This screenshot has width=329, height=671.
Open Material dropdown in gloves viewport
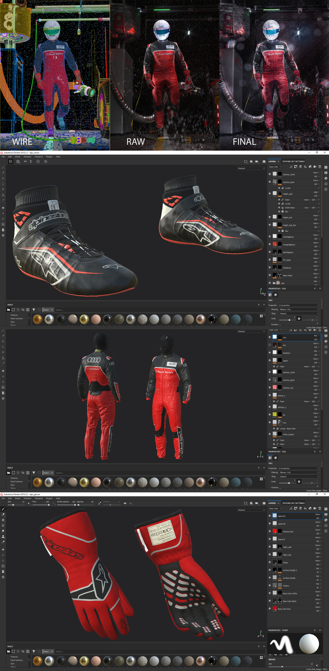[251, 510]
